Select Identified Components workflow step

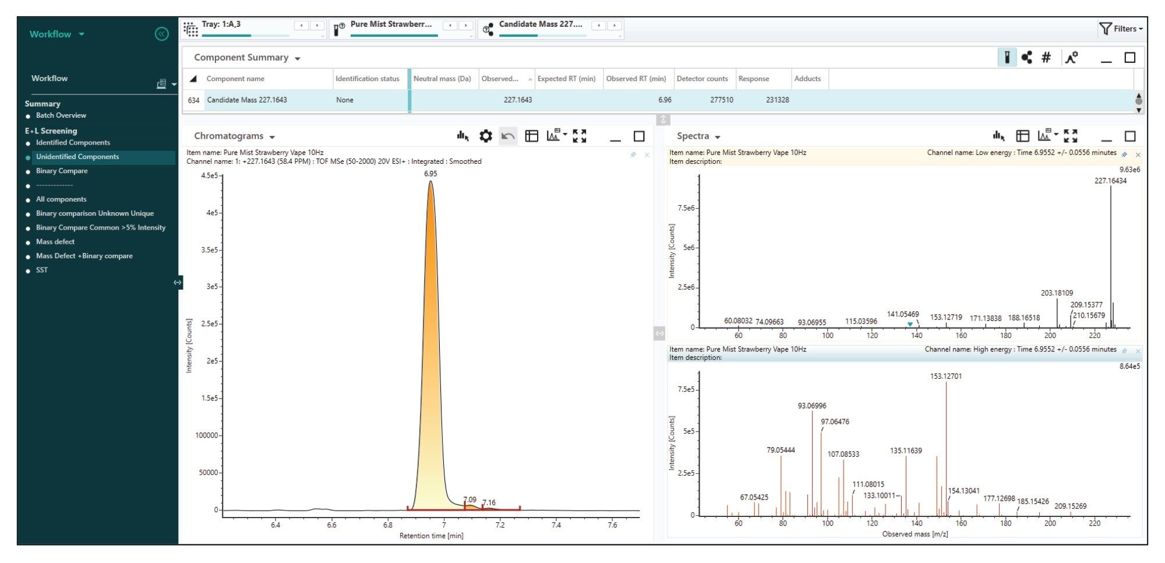73,143
